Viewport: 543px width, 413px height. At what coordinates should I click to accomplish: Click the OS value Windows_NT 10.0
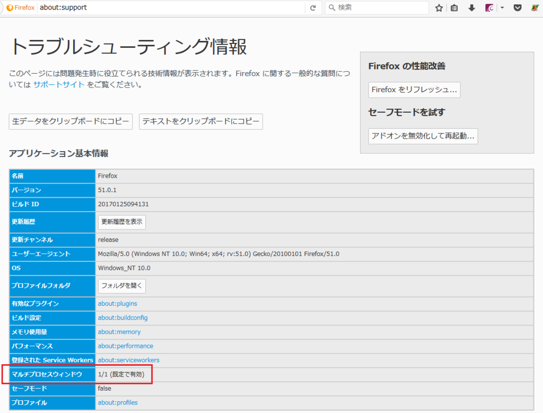pos(124,268)
